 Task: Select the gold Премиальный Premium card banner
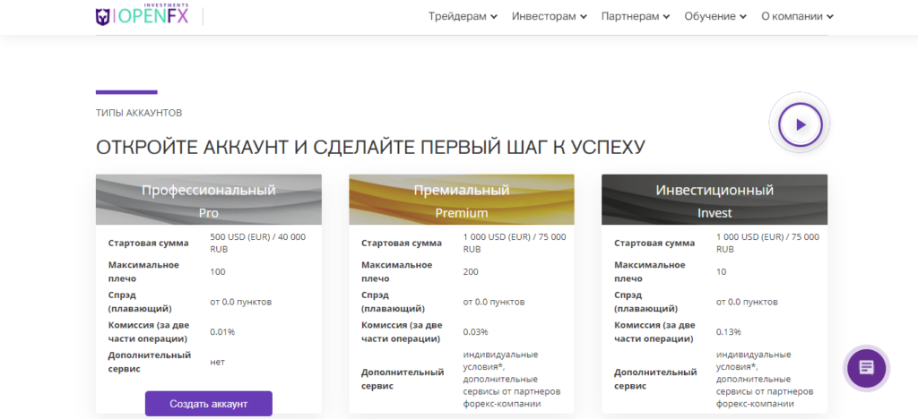coord(462,201)
